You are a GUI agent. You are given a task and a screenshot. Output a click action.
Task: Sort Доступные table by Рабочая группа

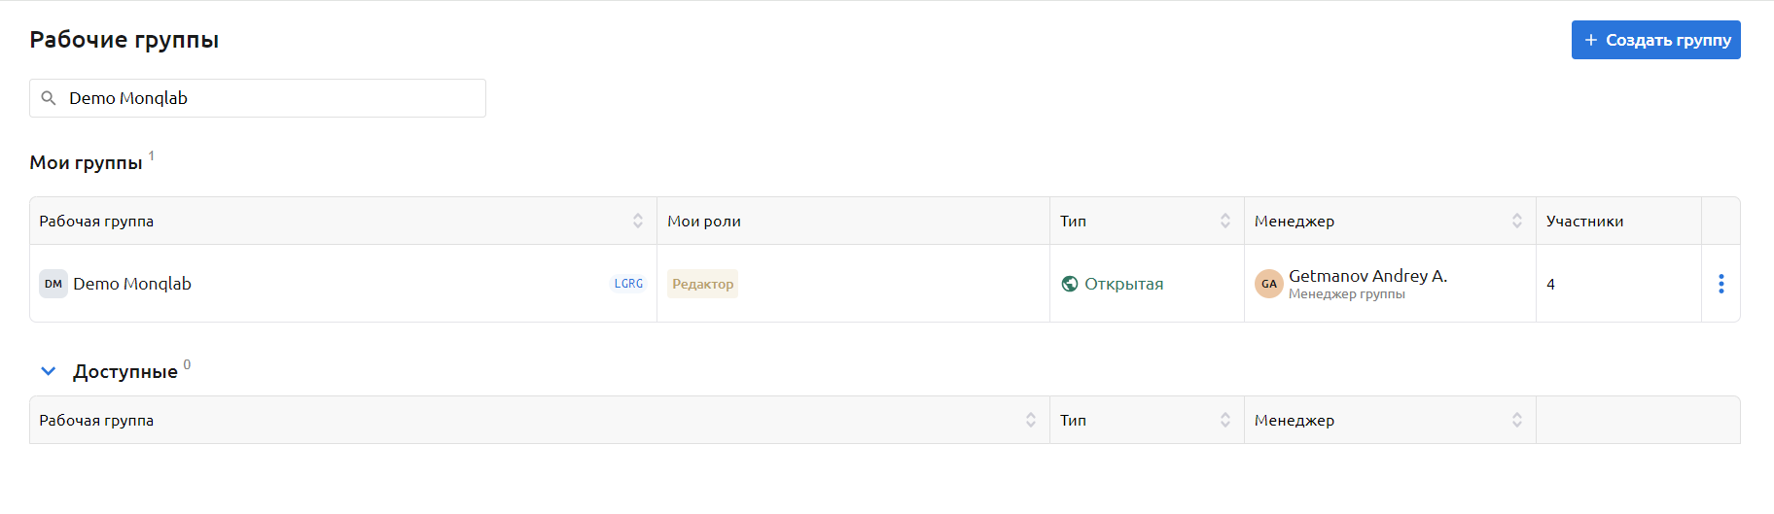[1031, 420]
